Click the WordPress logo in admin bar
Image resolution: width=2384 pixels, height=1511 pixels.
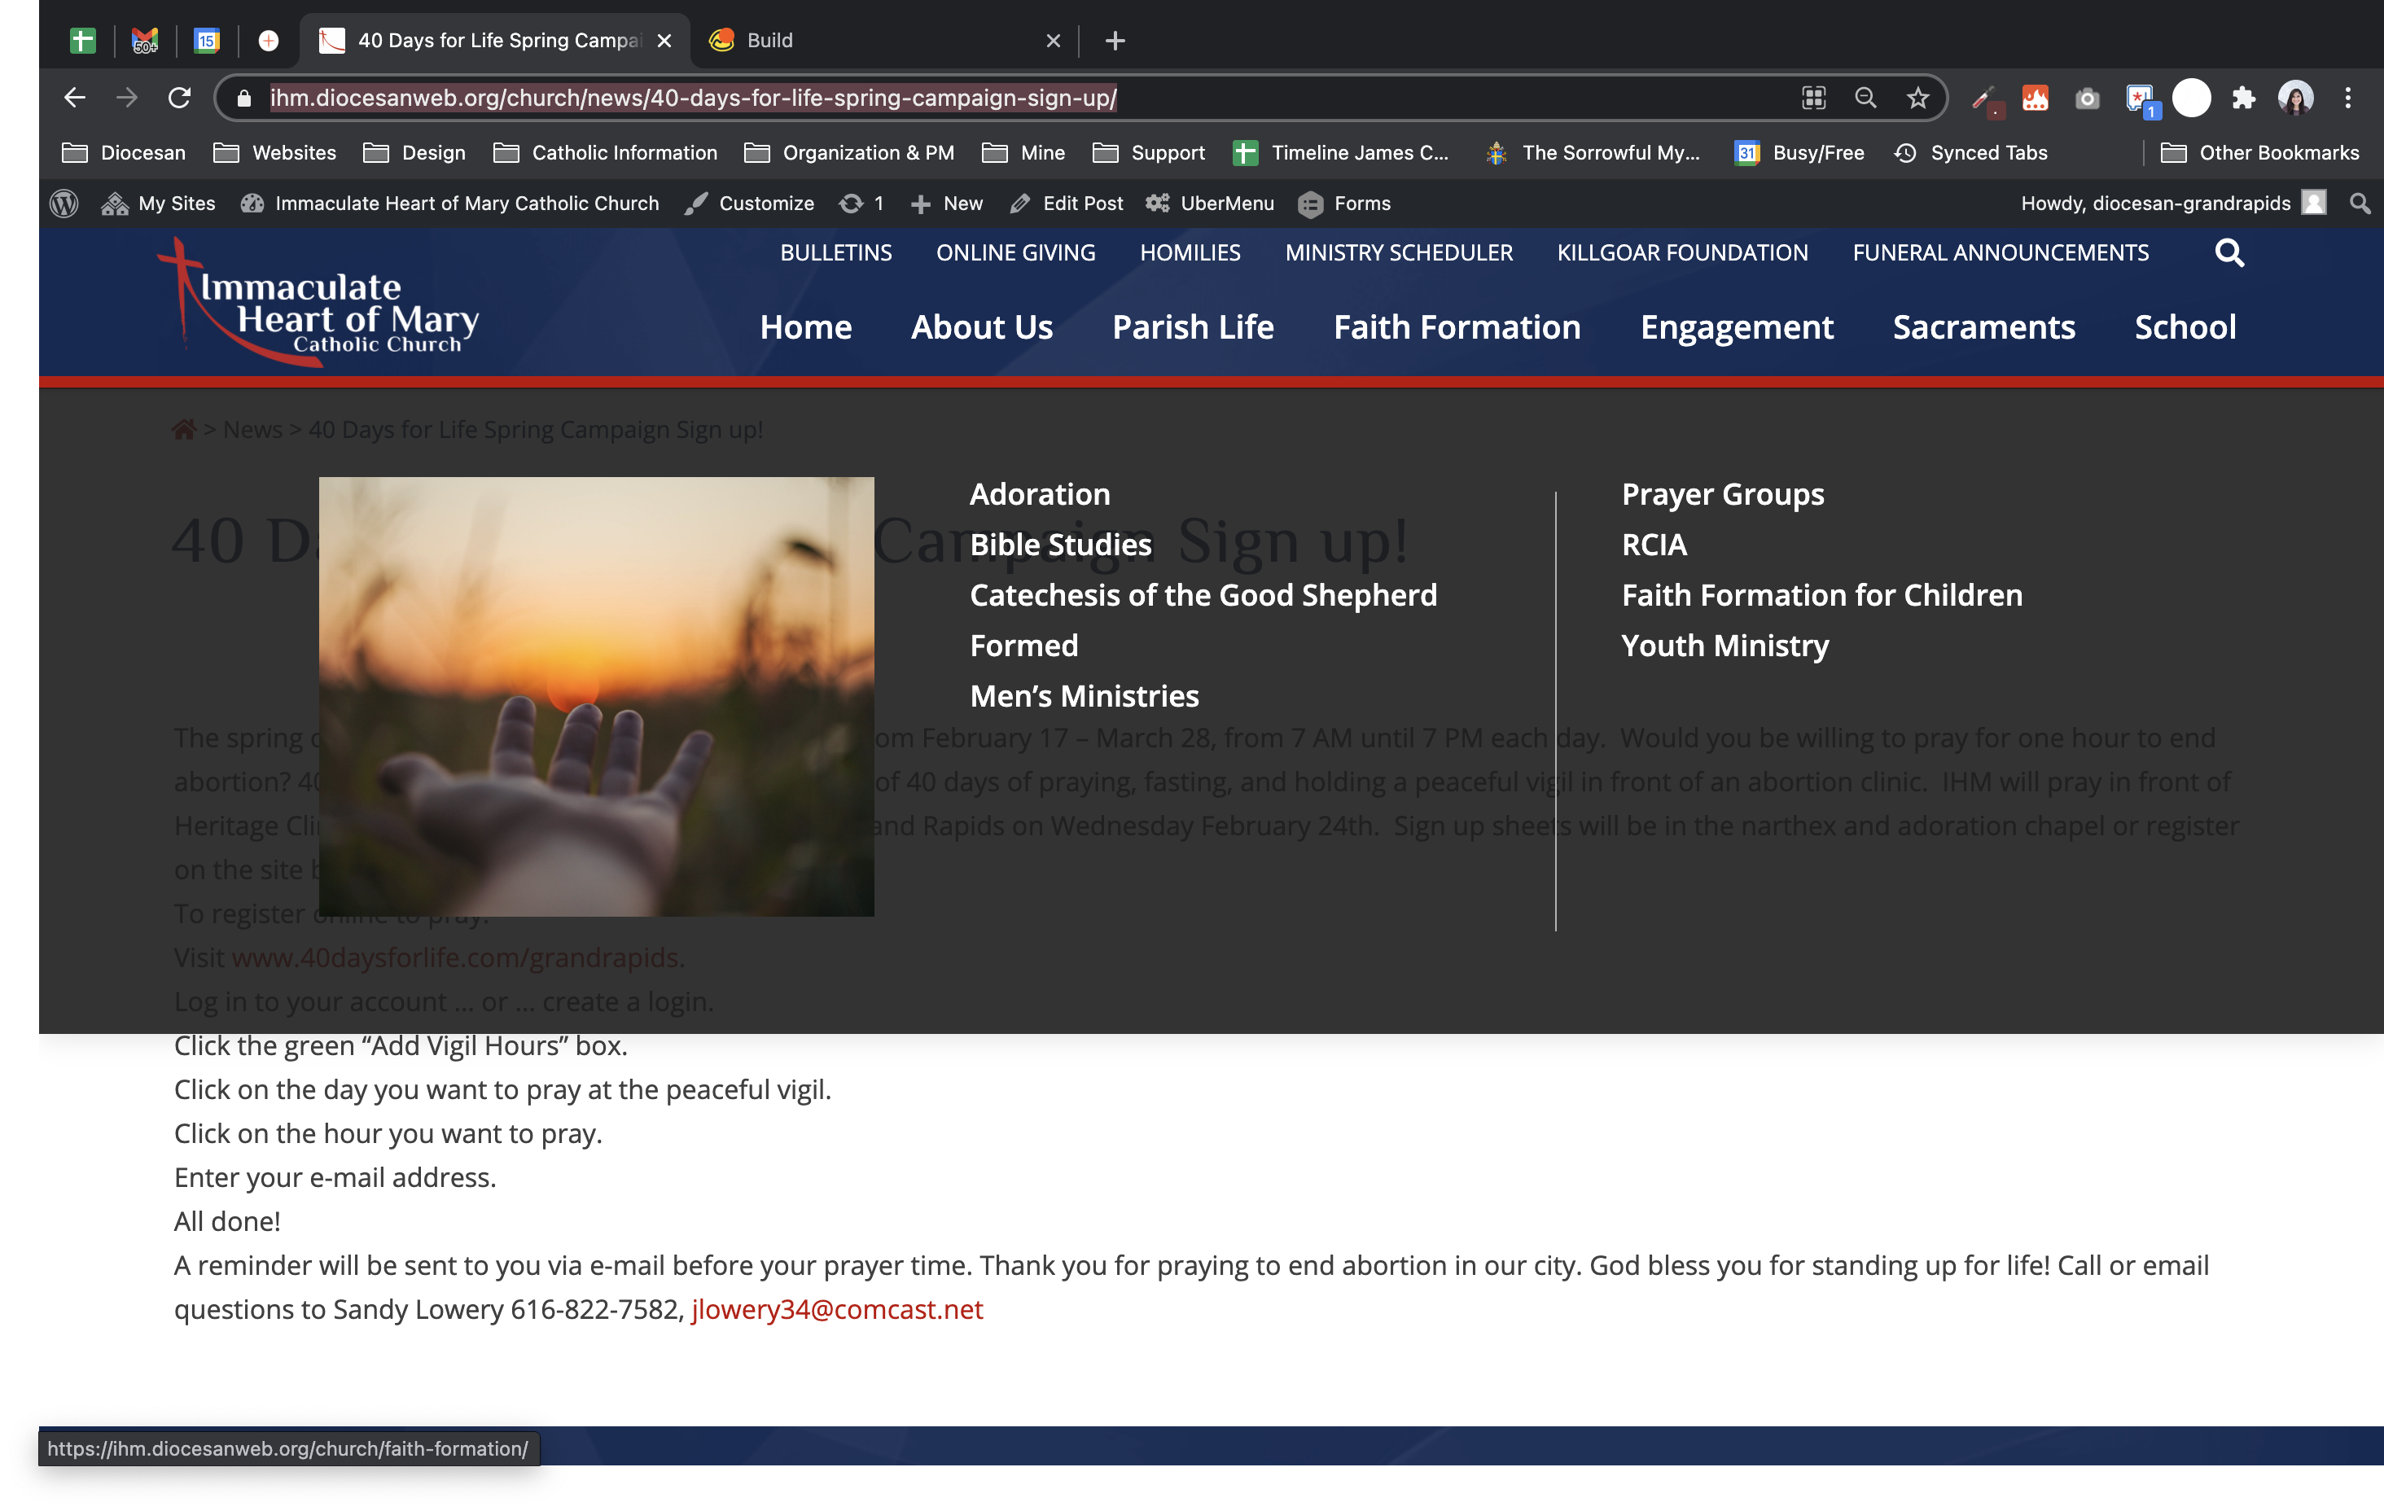(x=64, y=203)
